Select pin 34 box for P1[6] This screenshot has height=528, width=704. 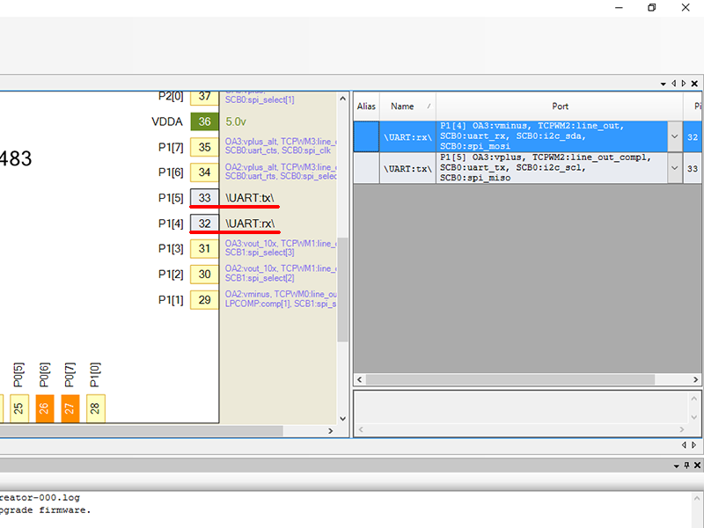[x=204, y=172]
